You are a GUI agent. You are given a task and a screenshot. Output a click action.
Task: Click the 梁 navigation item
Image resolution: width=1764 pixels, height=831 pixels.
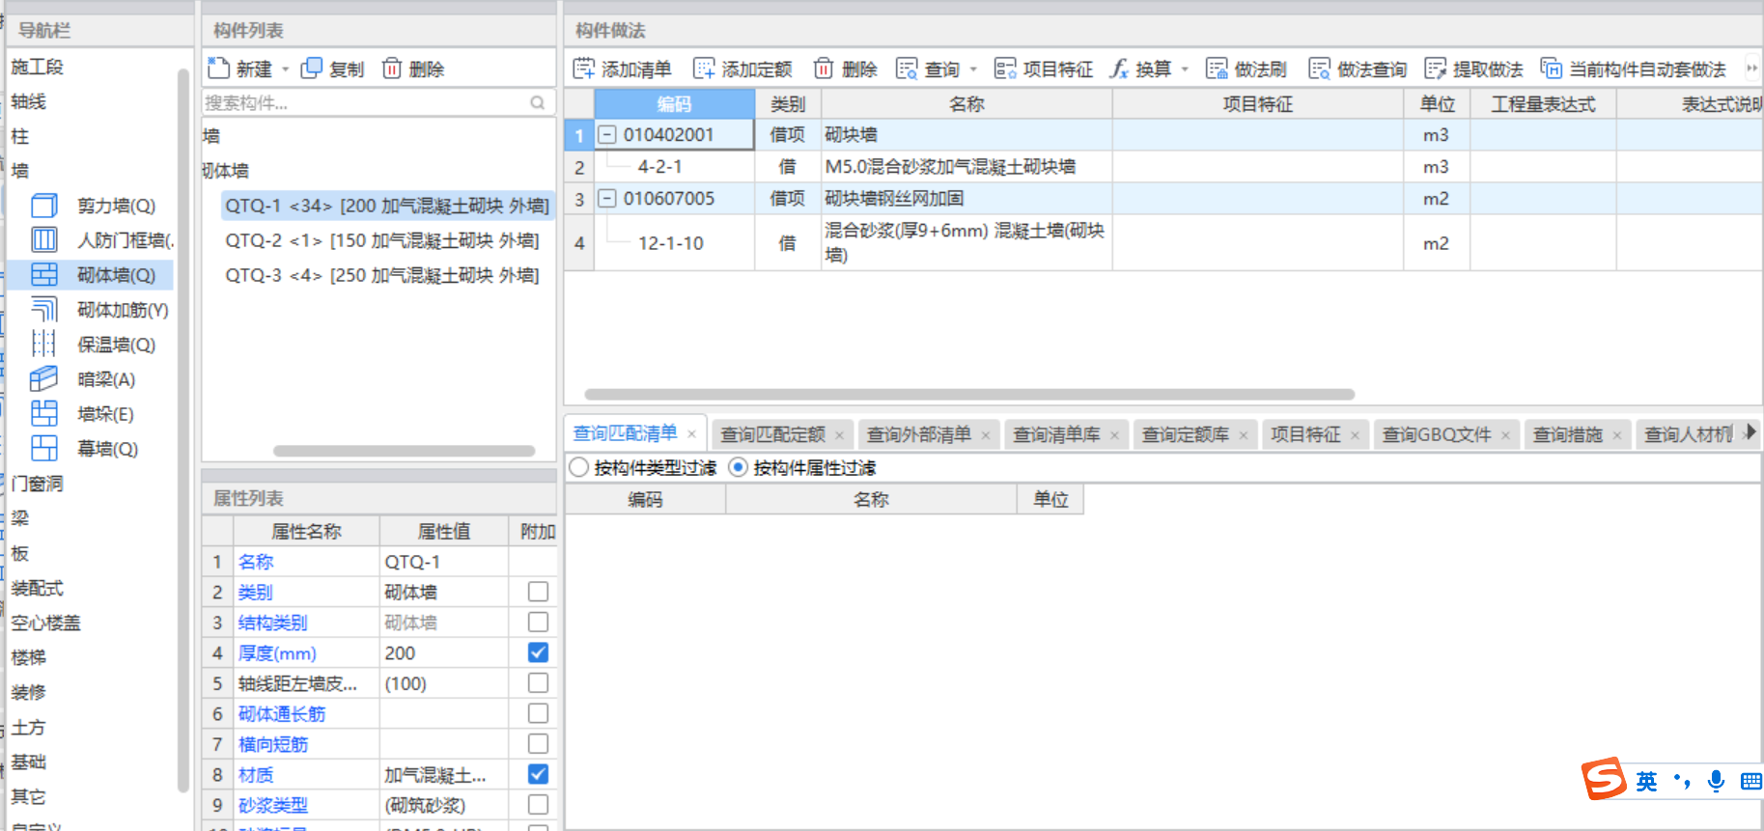pyautogui.click(x=20, y=518)
